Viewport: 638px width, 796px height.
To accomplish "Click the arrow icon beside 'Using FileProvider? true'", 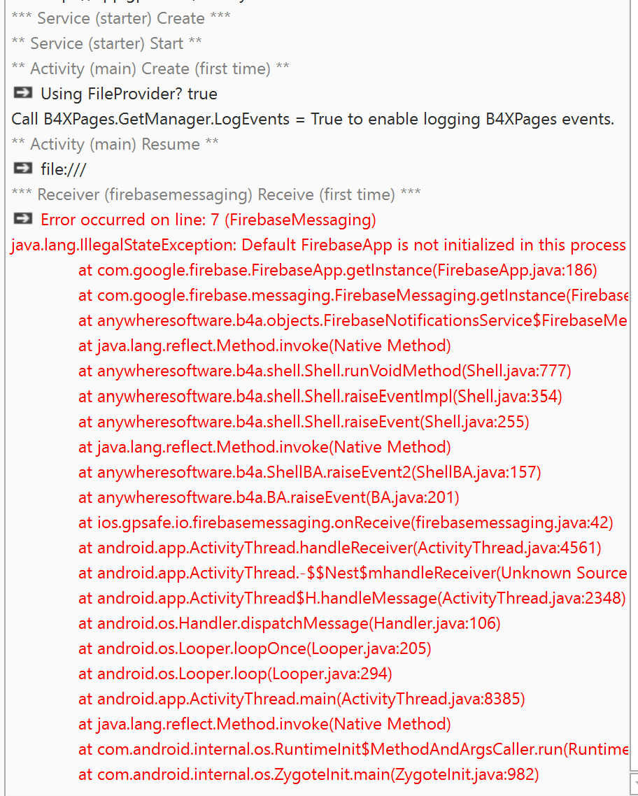I will pyautogui.click(x=23, y=93).
